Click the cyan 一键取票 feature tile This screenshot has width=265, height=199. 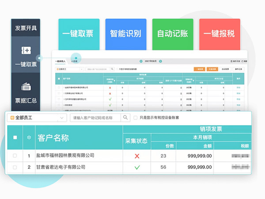(x=79, y=34)
